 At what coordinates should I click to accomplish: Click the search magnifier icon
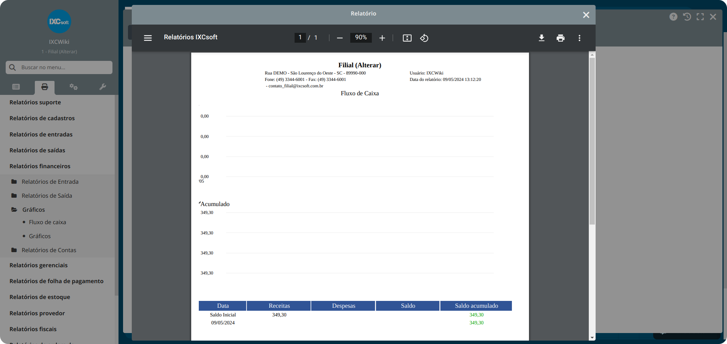[12, 67]
